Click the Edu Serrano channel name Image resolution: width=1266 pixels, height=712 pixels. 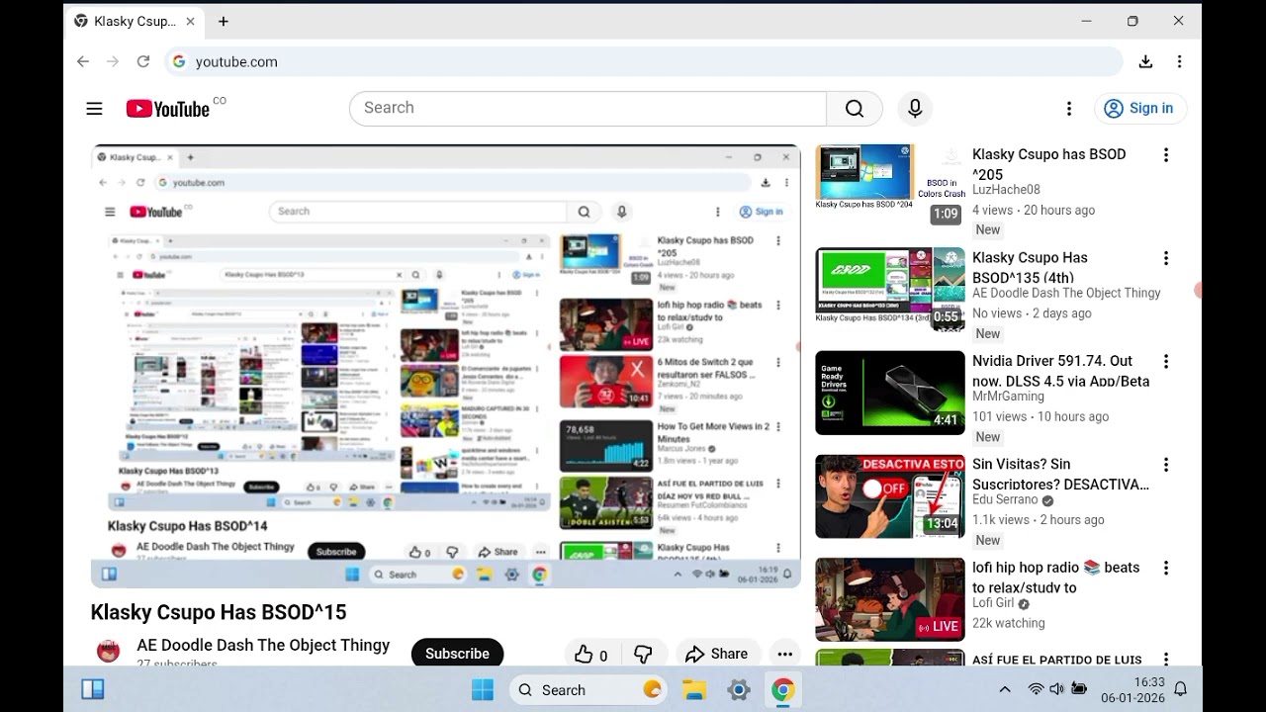click(x=1005, y=499)
